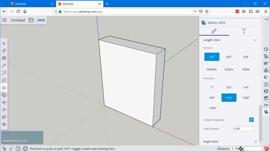270x152 pixels.
Task: Open language globe icon
Action: [25, 149]
